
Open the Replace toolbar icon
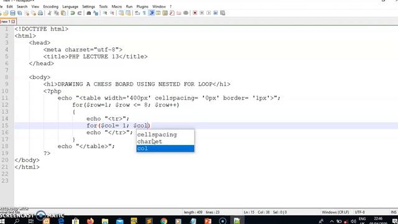pyautogui.click(x=96, y=13)
